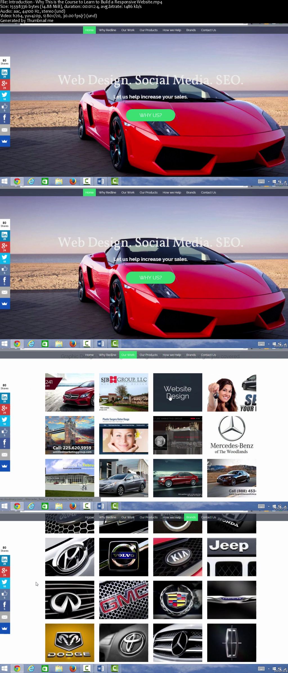
Task: Open the silver Hyundai sedan portfolio thumbnail
Action: pos(124,478)
